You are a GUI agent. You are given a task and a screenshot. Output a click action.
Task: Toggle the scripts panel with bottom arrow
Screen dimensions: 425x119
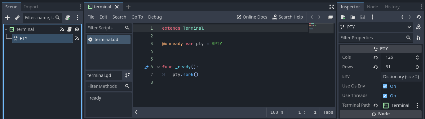click(x=136, y=112)
